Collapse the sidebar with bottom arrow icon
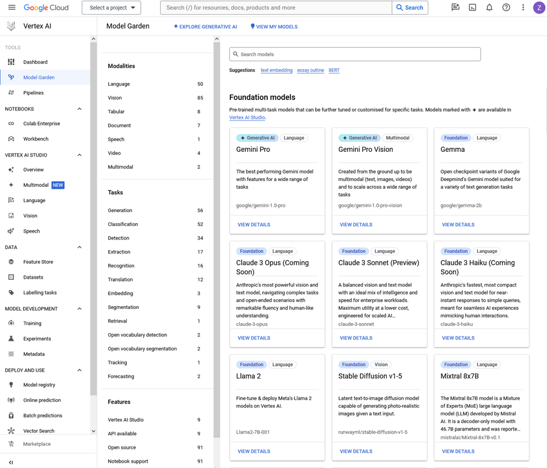Screen dimensions: 547x468 point(11,462)
